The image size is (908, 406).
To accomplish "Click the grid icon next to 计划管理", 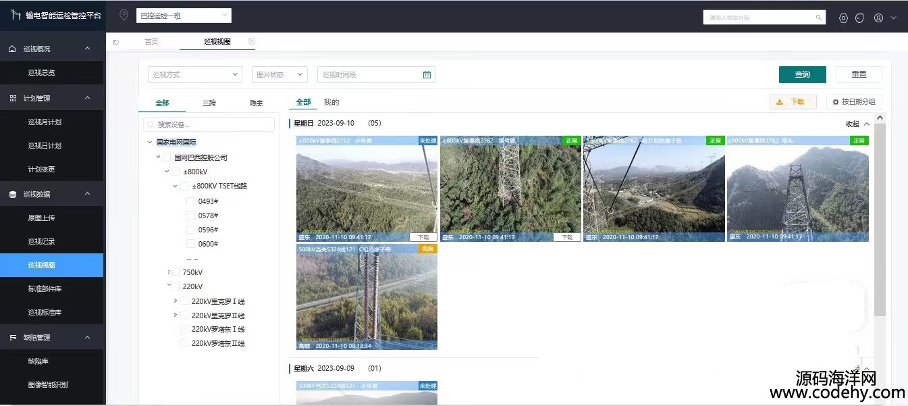I will (12, 98).
